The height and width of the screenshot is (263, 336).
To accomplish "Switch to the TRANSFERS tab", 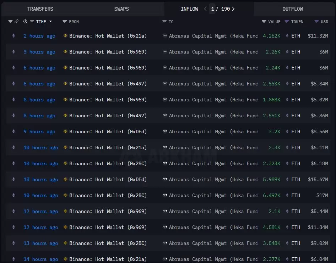I will point(40,9).
